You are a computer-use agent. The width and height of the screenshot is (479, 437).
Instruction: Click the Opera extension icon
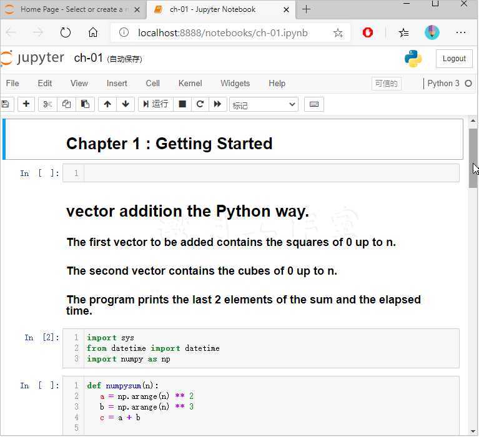(x=367, y=32)
